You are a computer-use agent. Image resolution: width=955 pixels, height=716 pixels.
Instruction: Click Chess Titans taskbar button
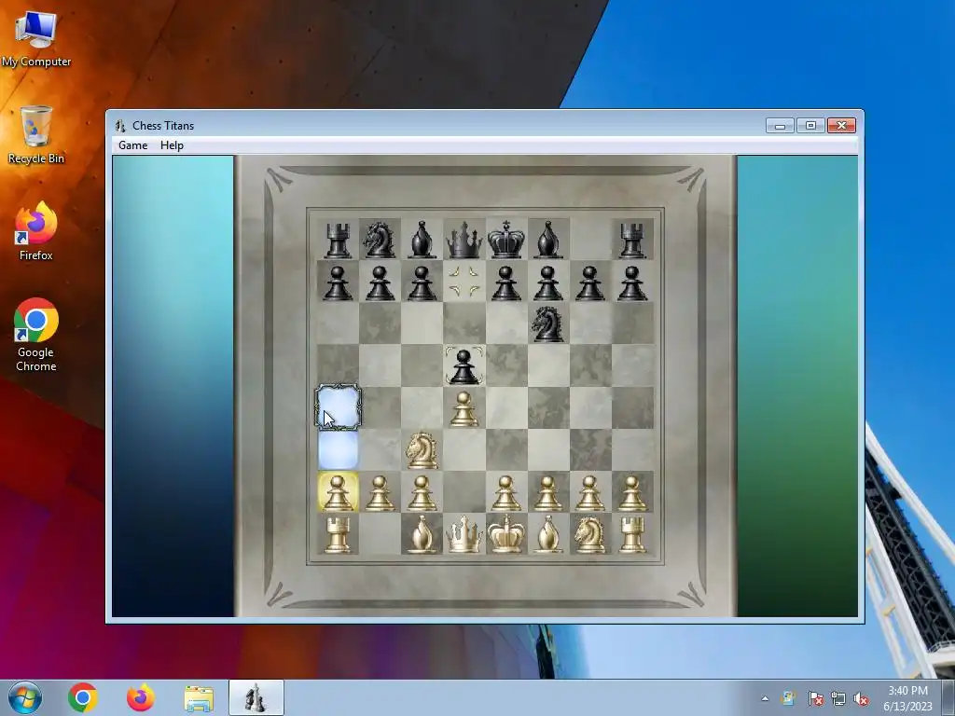pyautogui.click(x=256, y=697)
